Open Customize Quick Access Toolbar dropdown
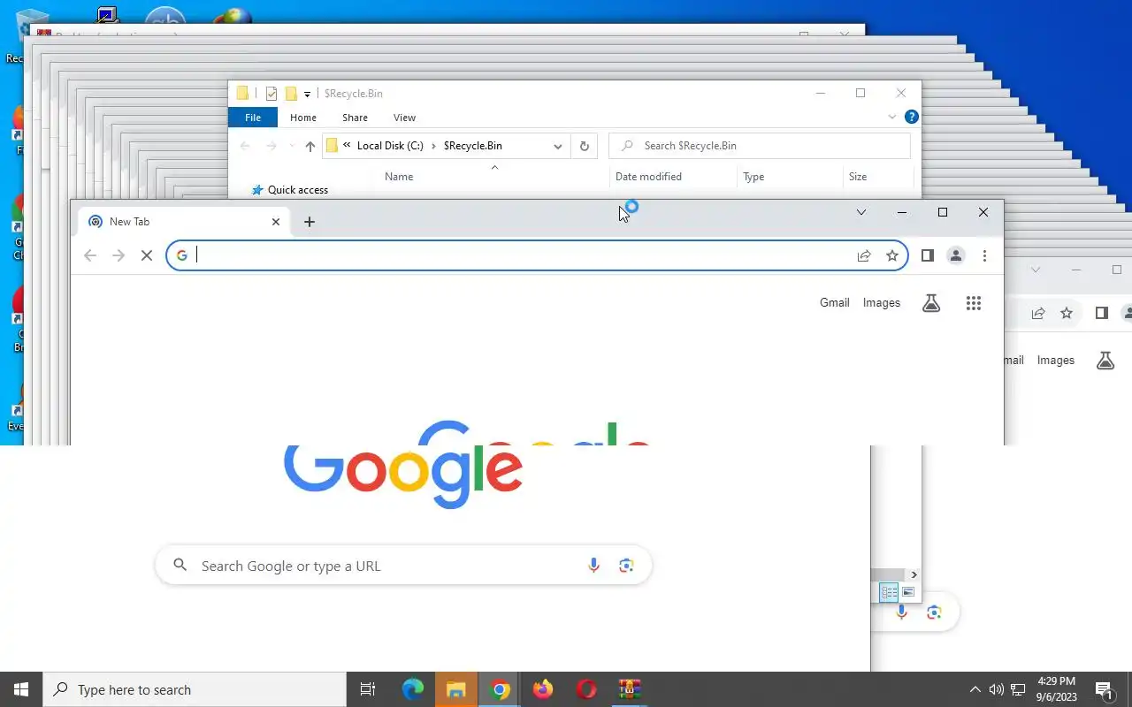1132x707 pixels. click(307, 94)
